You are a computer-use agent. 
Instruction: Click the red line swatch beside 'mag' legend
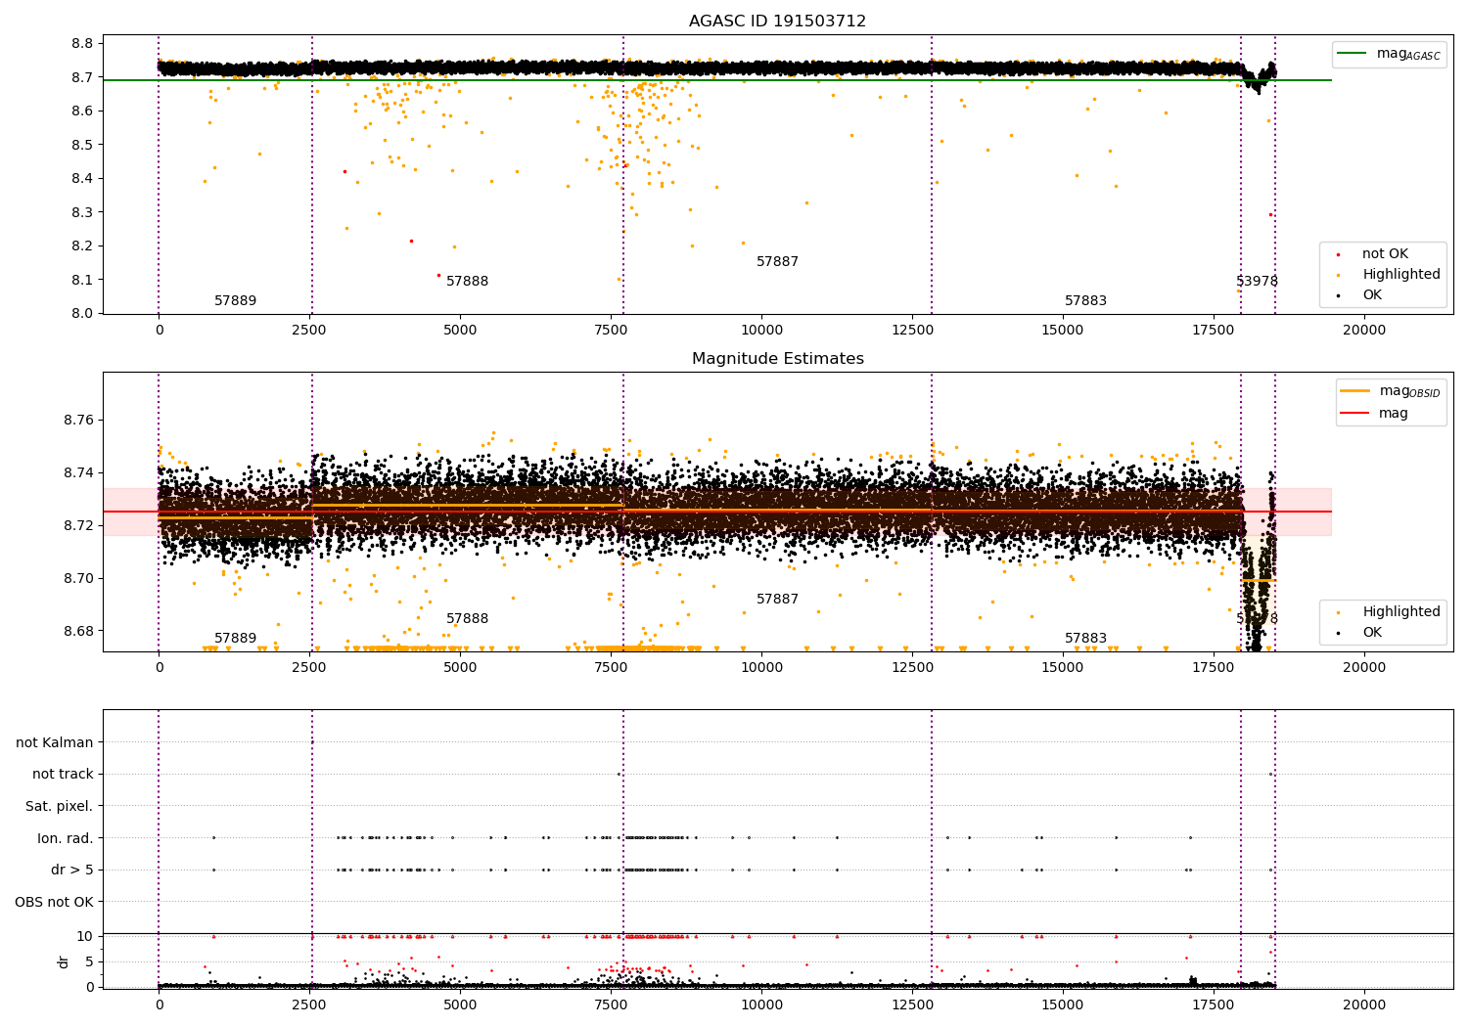pos(1355,414)
